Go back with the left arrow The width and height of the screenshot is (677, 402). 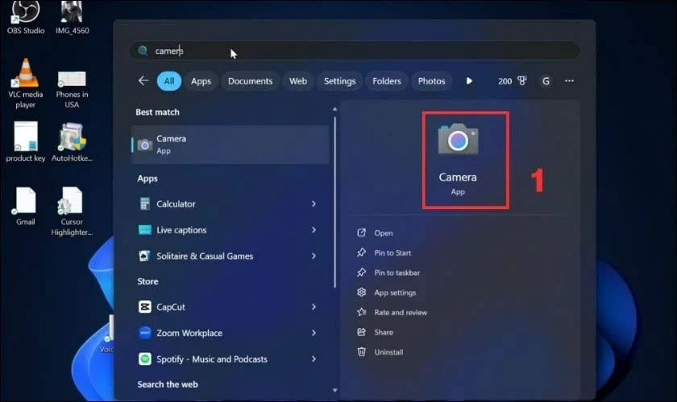click(143, 80)
